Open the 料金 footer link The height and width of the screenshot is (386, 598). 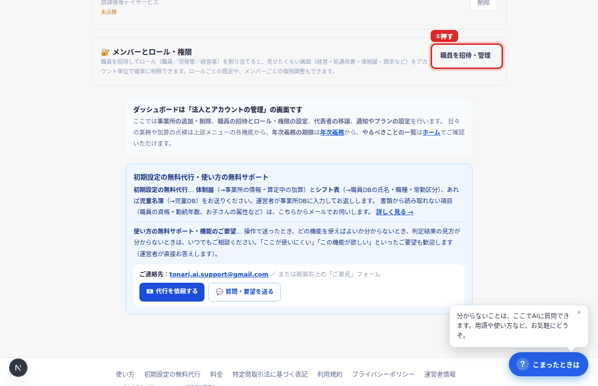tap(217, 374)
